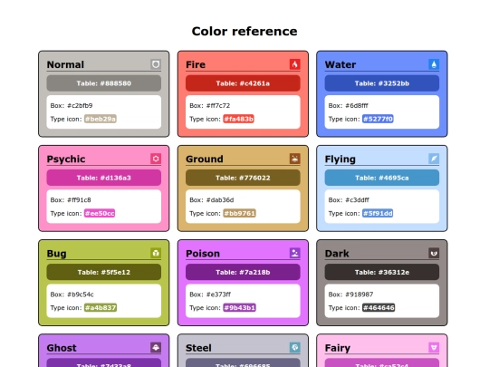Click the Ghost card title
The image size is (489, 367).
coord(62,348)
